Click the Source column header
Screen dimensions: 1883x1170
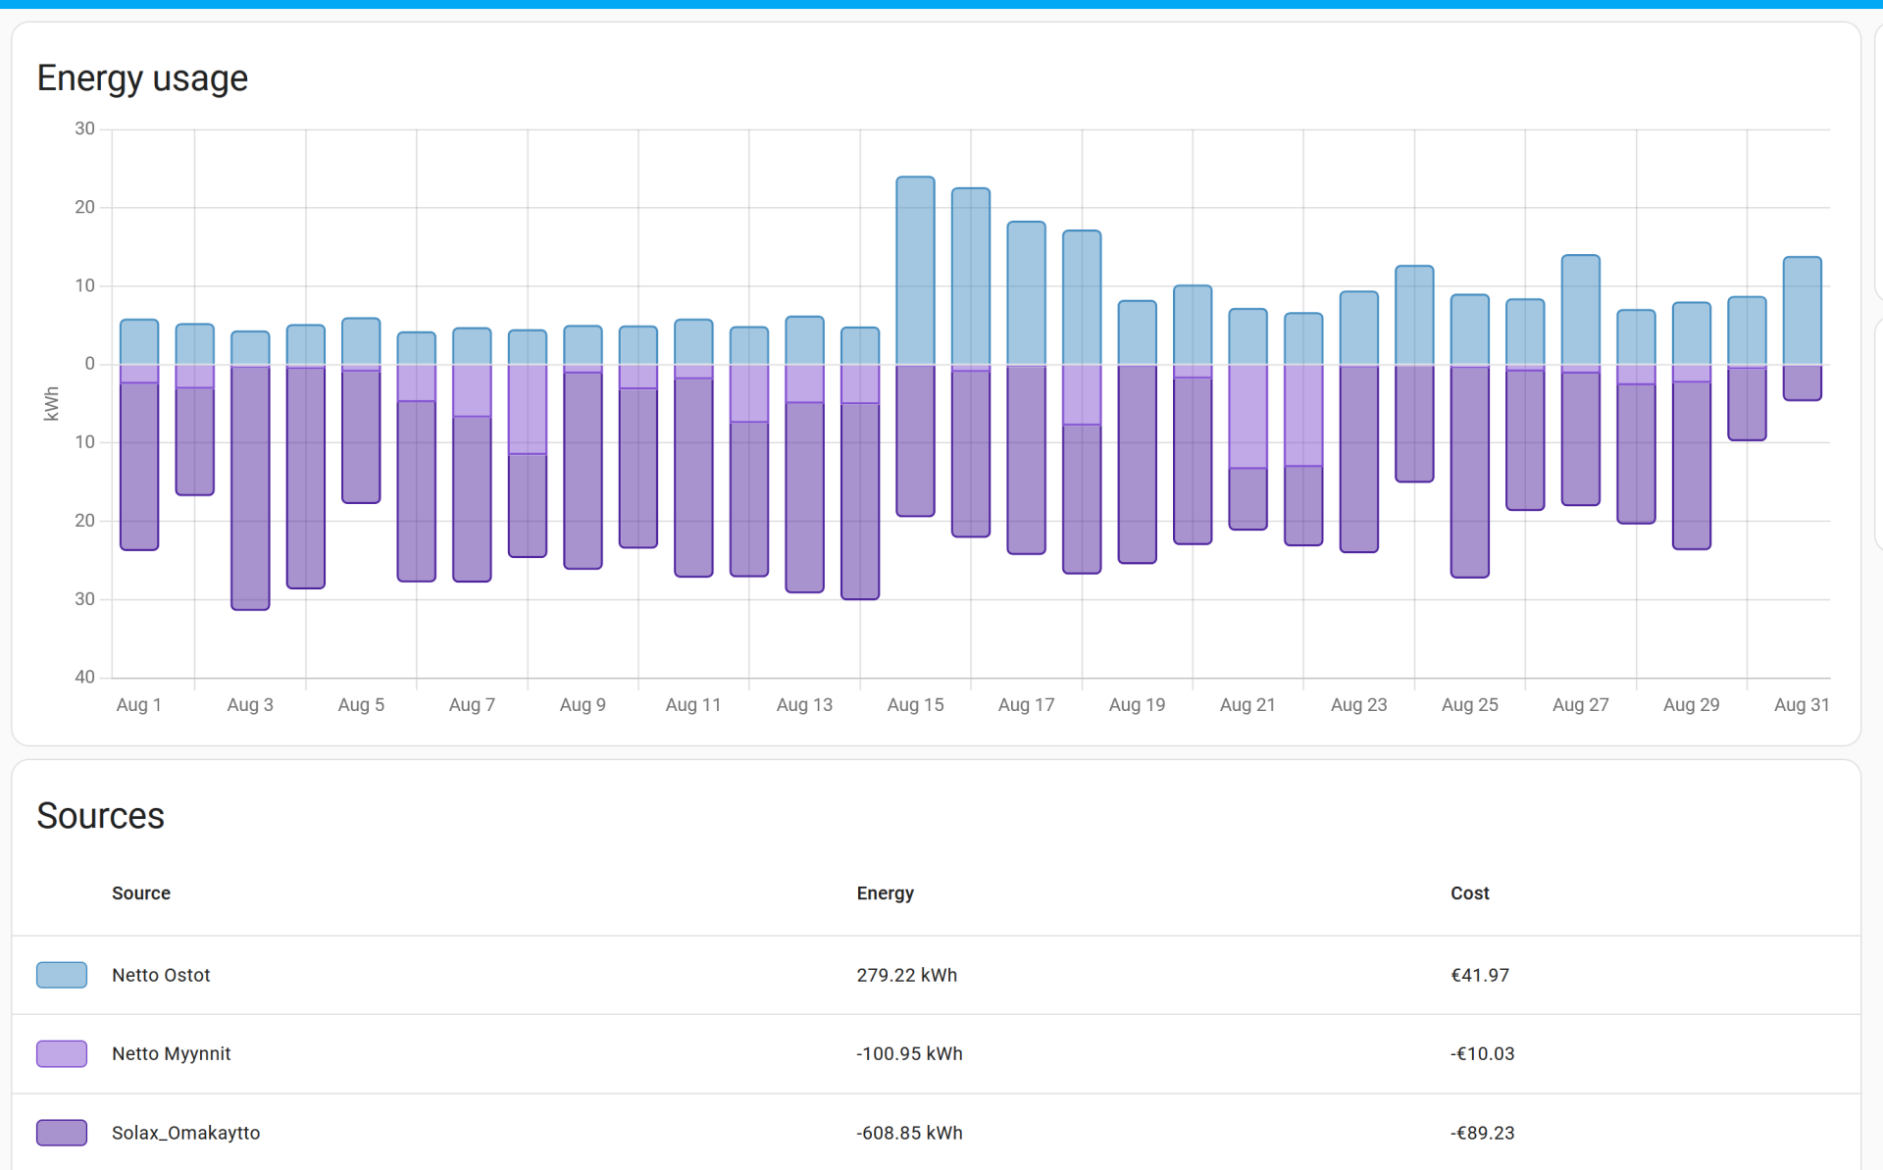tap(141, 893)
